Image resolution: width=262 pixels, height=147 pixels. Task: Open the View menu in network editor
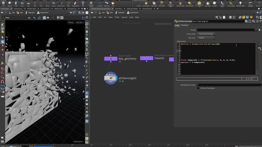[111, 17]
